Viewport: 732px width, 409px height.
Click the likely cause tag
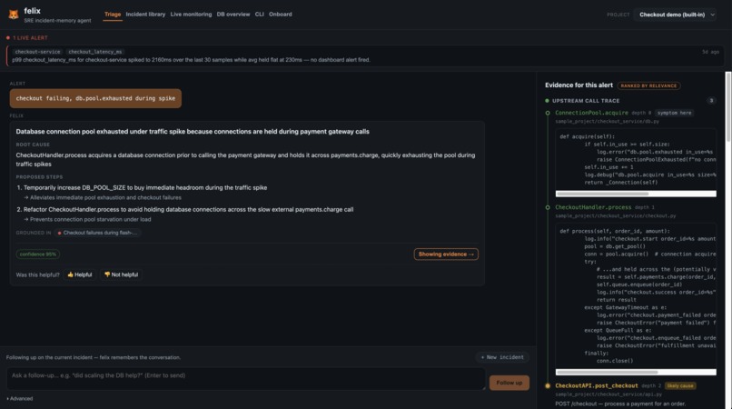[x=680, y=386]
